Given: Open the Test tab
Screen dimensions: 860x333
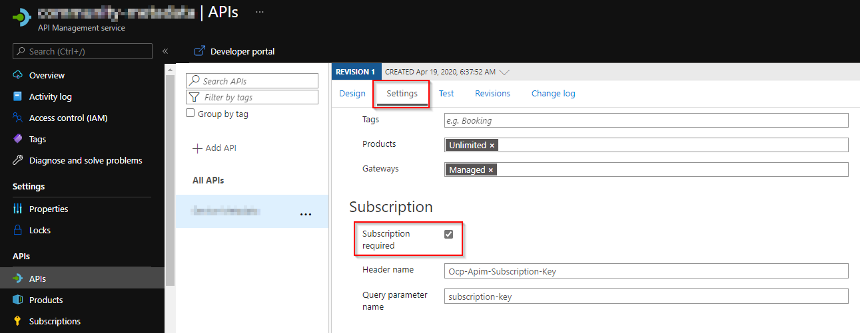Looking at the screenshot, I should [446, 94].
